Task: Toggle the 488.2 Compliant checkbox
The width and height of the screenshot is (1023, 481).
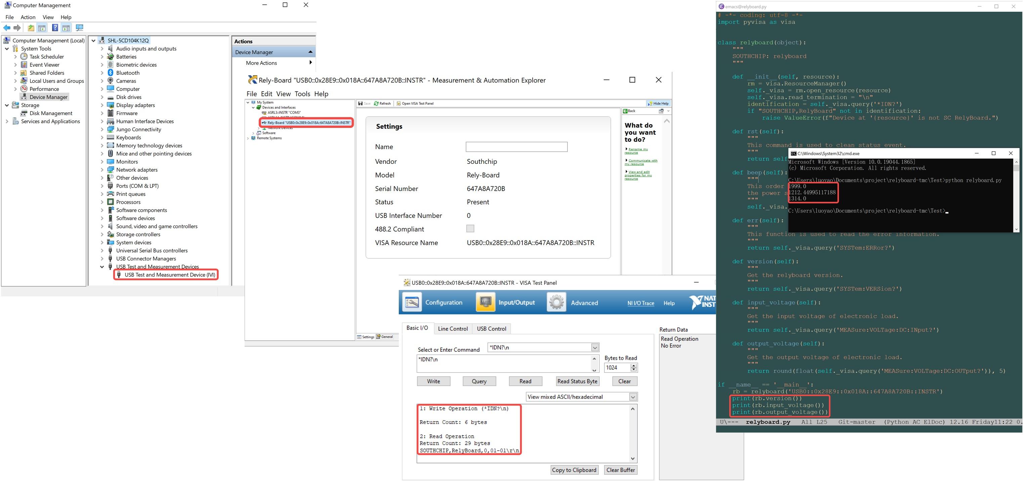Action: (470, 229)
